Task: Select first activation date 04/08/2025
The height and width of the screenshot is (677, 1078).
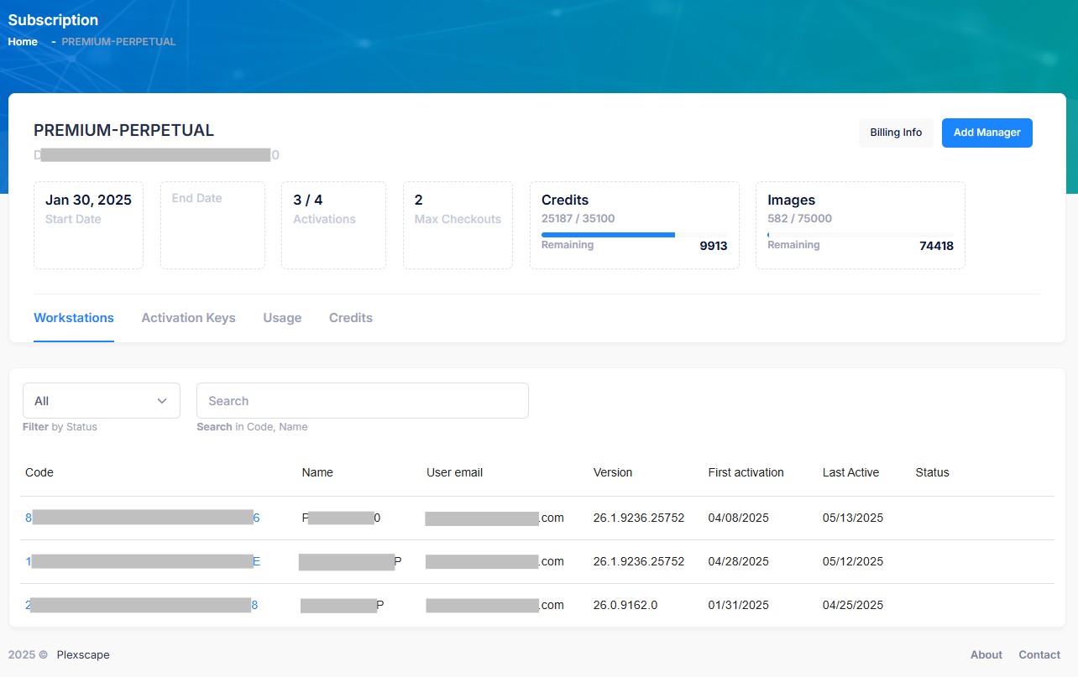Action: (739, 518)
